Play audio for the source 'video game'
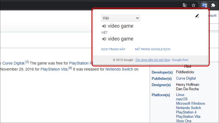This screenshot has width=219, height=123. tap(104, 26)
